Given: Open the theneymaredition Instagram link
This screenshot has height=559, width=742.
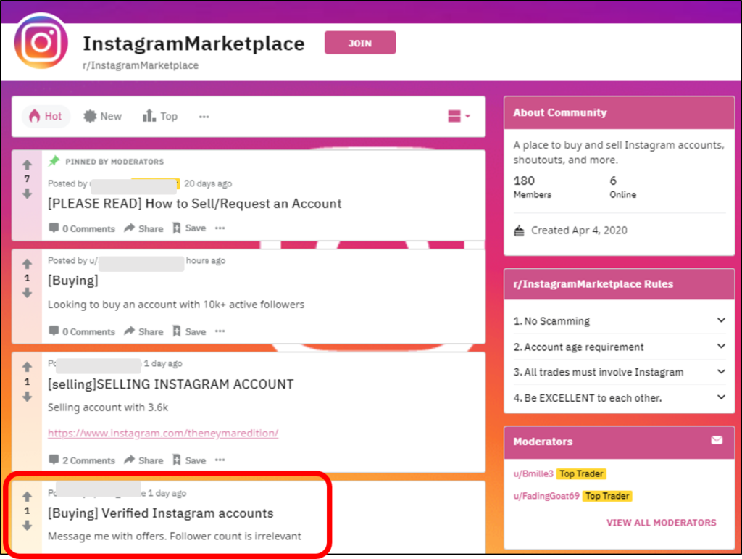Looking at the screenshot, I should (163, 434).
